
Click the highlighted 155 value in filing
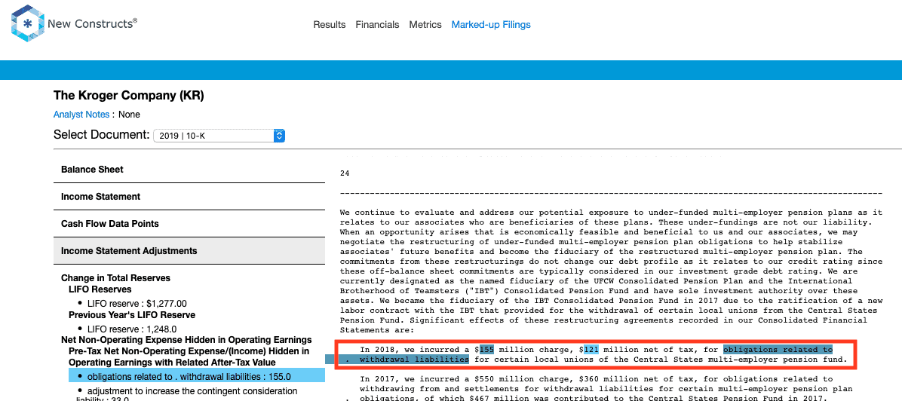pyautogui.click(x=486, y=349)
